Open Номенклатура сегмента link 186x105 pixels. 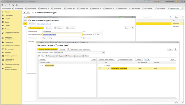click(44, 24)
